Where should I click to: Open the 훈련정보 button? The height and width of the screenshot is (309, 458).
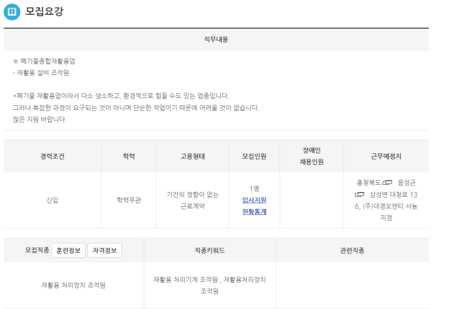(x=69, y=250)
